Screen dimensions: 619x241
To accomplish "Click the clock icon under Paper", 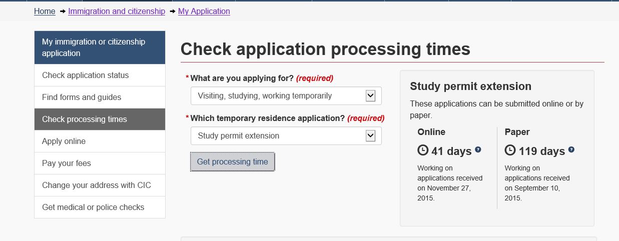I will tap(510, 150).
